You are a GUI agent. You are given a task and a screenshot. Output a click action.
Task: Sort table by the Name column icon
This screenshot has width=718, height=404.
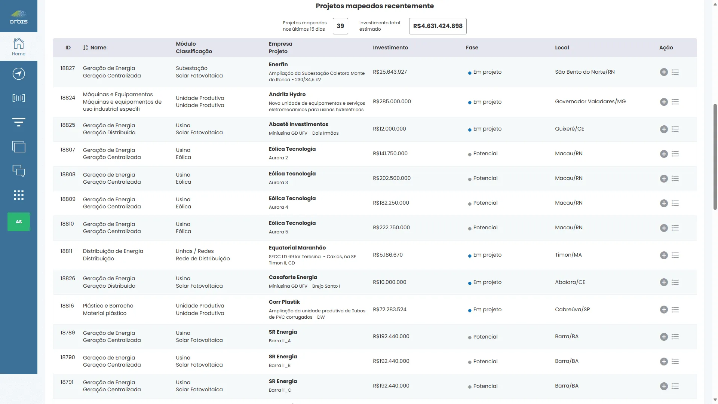click(x=86, y=48)
